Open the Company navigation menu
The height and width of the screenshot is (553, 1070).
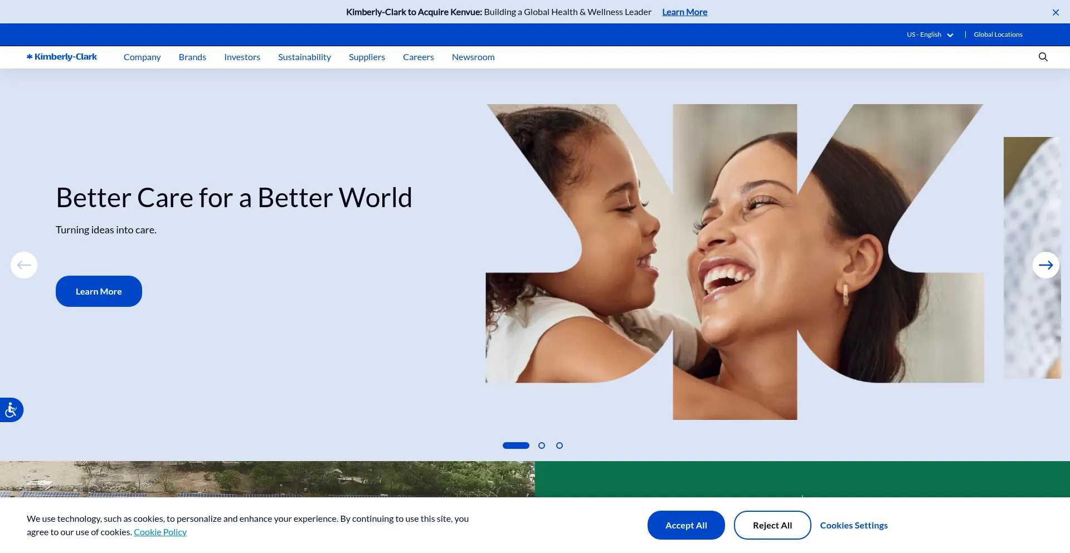[142, 57]
